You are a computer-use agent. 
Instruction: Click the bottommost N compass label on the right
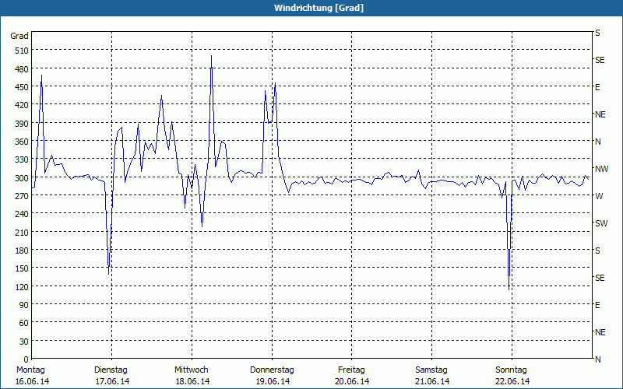pos(597,359)
